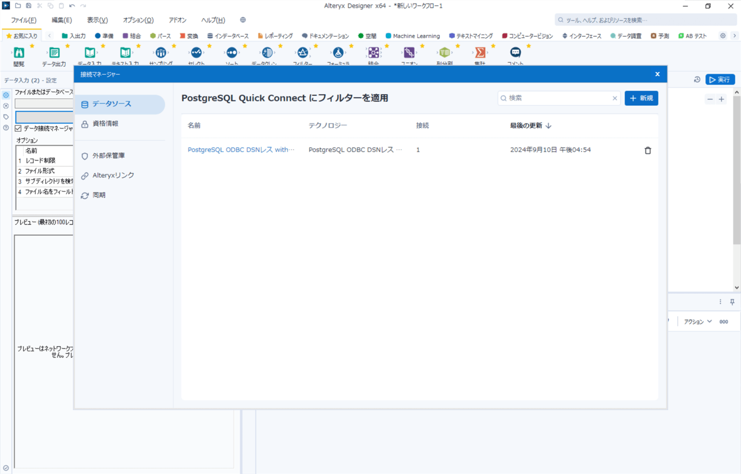Open the 表示(V) menu
Image resolution: width=741 pixels, height=474 pixels.
pyautogui.click(x=97, y=20)
